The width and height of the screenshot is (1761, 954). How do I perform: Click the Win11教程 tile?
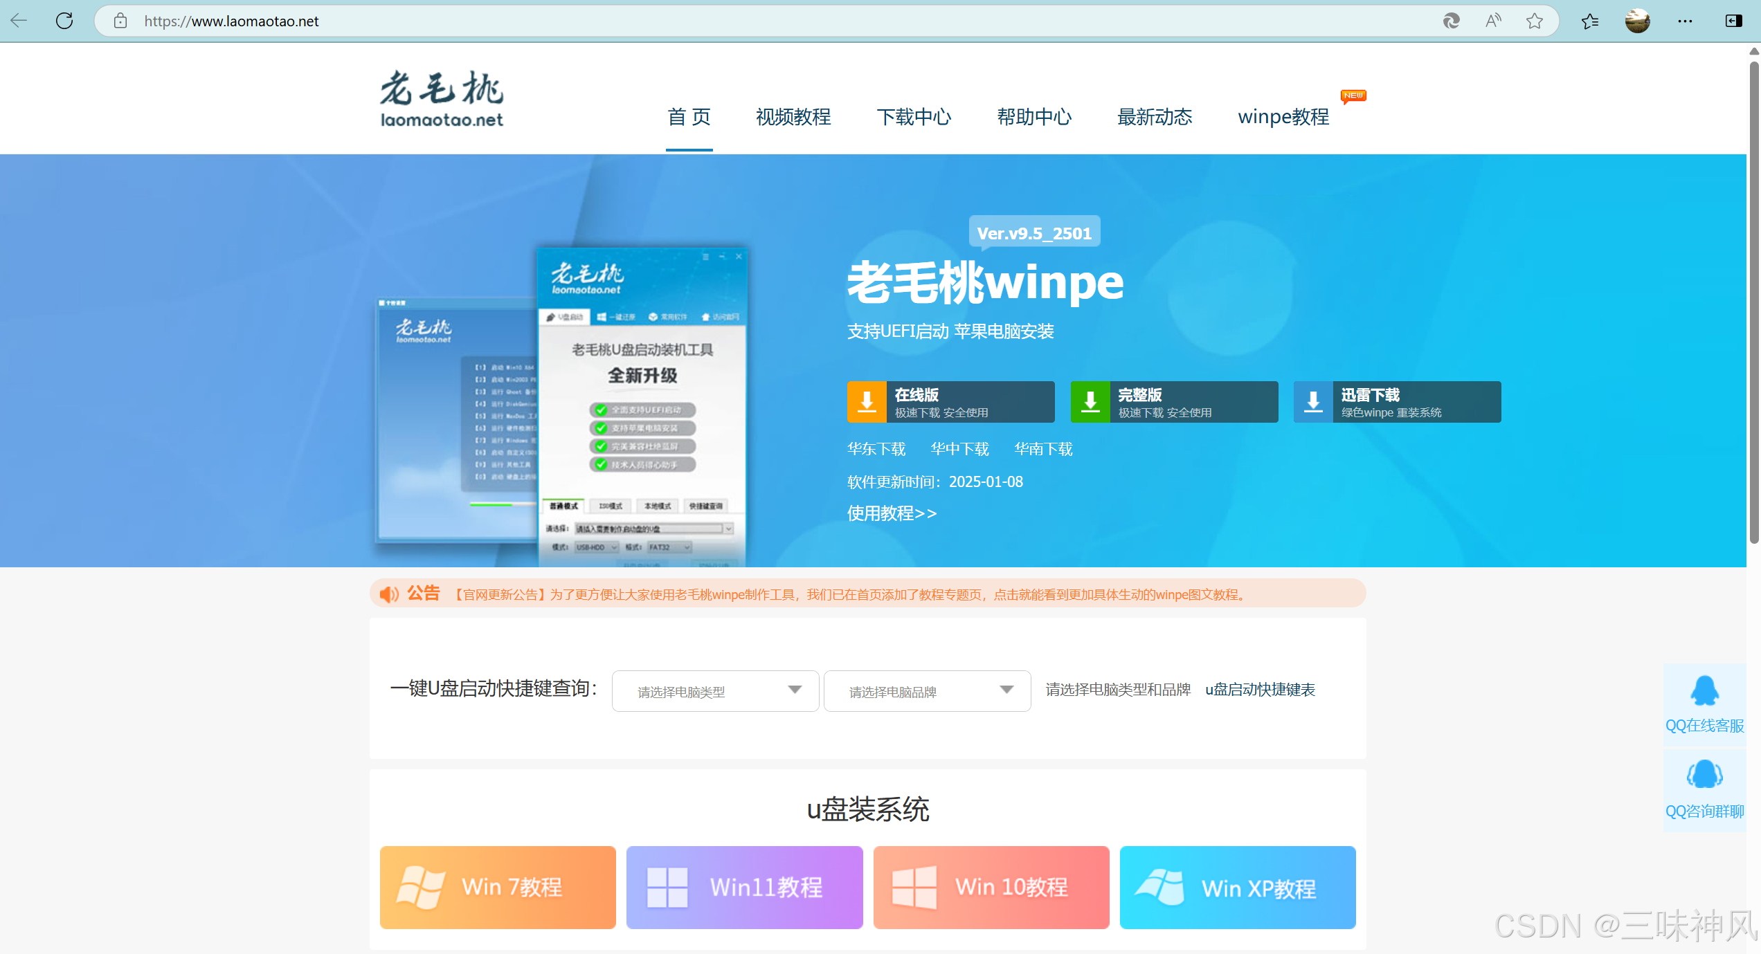pos(744,887)
